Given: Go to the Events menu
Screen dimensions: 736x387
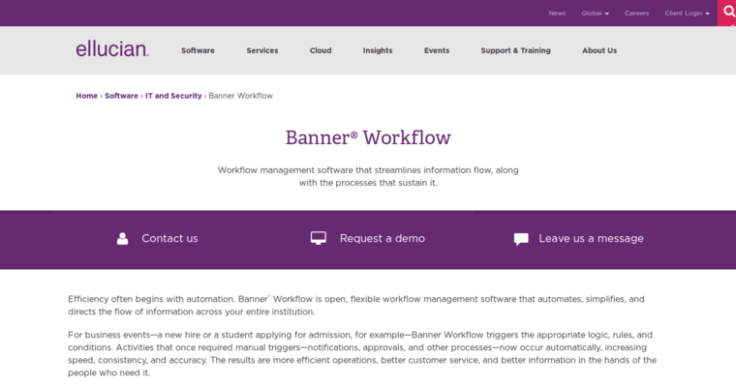Looking at the screenshot, I should [436, 50].
